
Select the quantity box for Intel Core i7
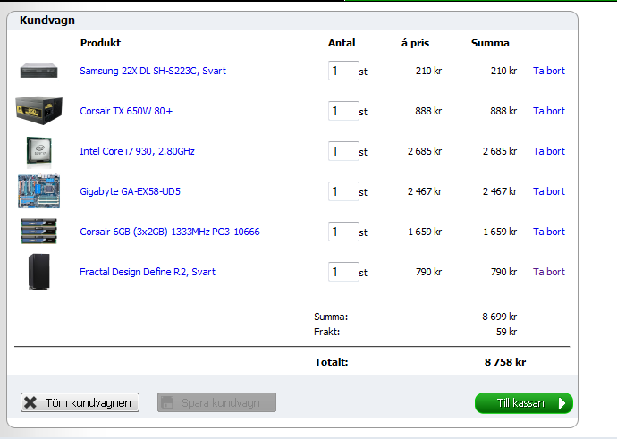coord(342,151)
